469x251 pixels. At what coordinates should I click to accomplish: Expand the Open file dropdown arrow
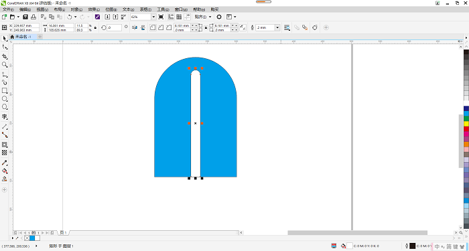click(18, 17)
